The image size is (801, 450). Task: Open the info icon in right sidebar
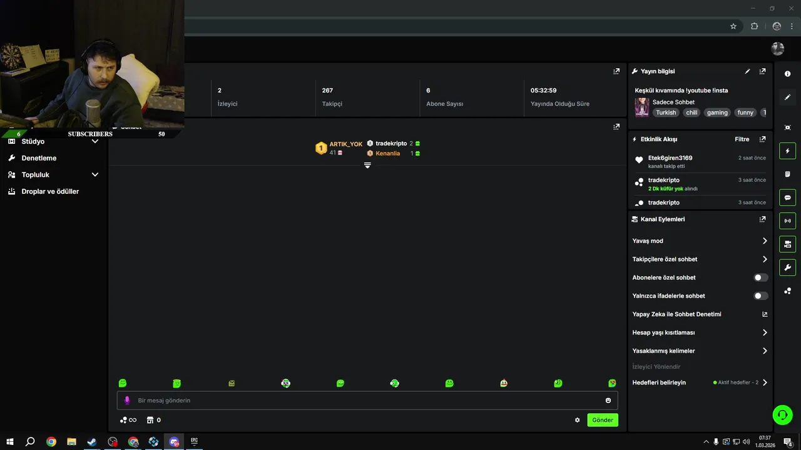coord(787,74)
